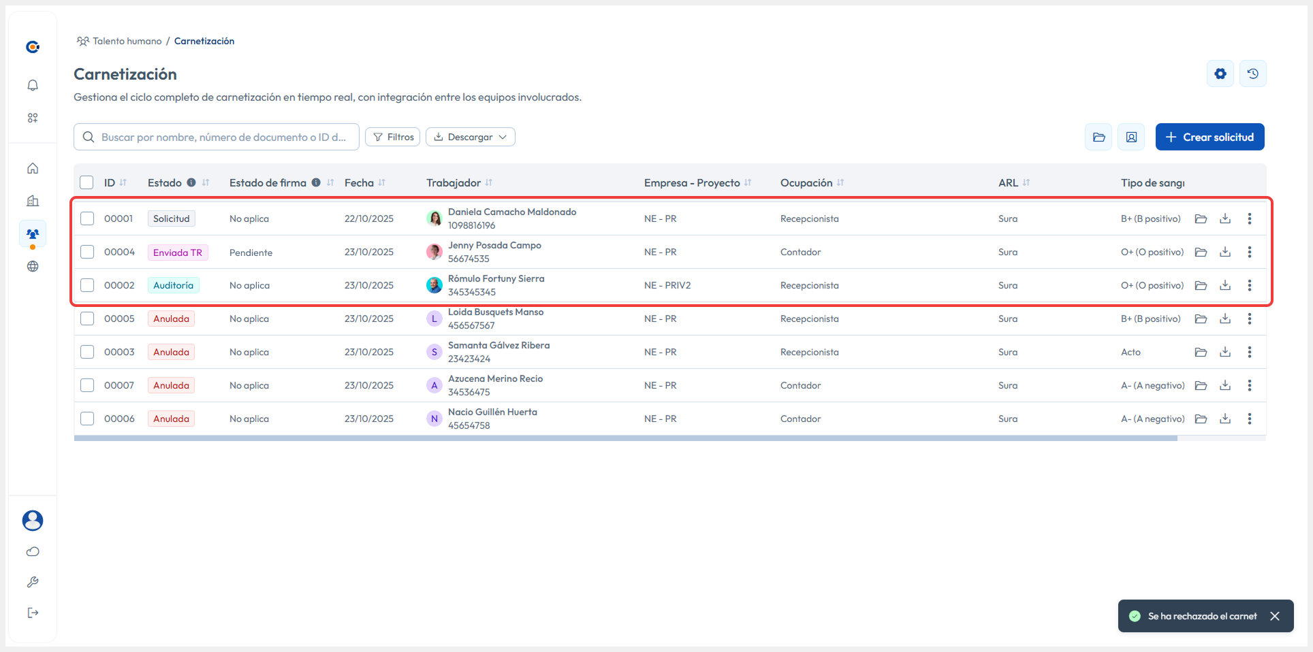Click the logout icon in sidebar
The image size is (1313, 652).
coord(33,613)
